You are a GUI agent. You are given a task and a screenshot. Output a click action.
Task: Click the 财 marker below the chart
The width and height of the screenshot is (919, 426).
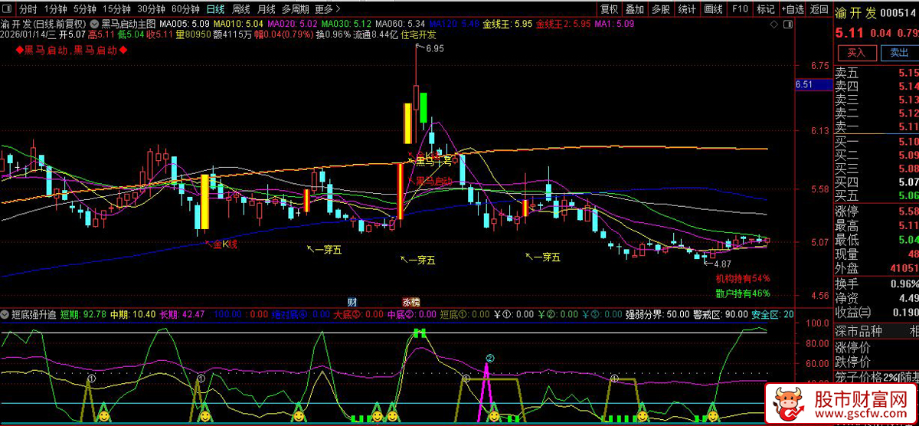click(352, 302)
